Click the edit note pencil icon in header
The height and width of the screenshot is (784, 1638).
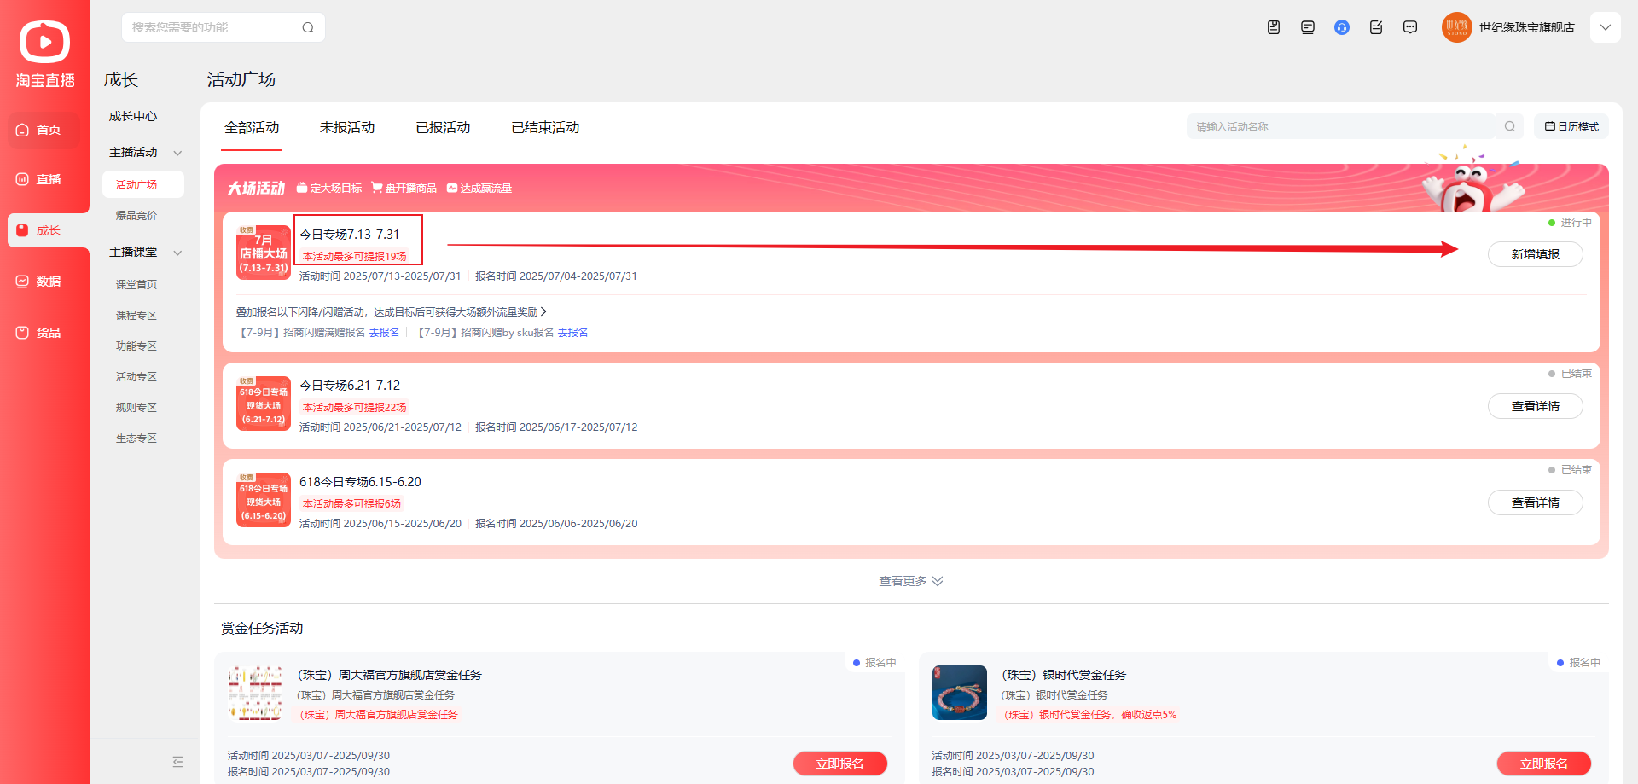tap(1375, 27)
